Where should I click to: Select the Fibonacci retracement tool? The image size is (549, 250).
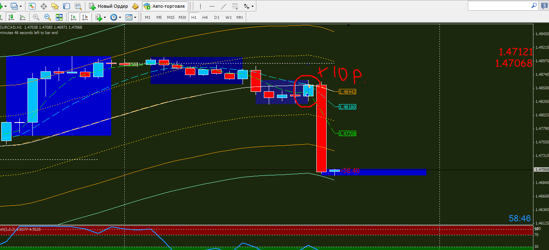tap(235, 6)
